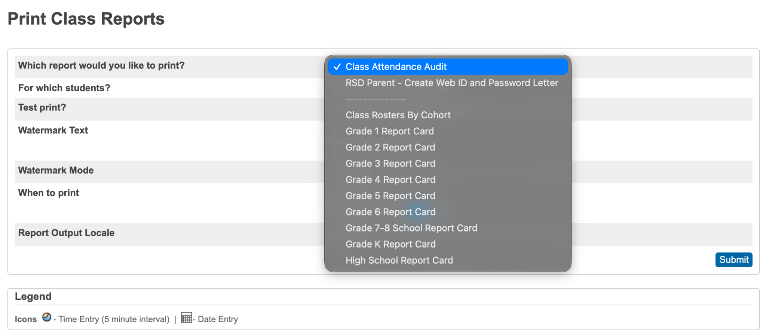The width and height of the screenshot is (766, 330).
Task: Pick Grade 1 Report Card
Action: pyautogui.click(x=448, y=131)
